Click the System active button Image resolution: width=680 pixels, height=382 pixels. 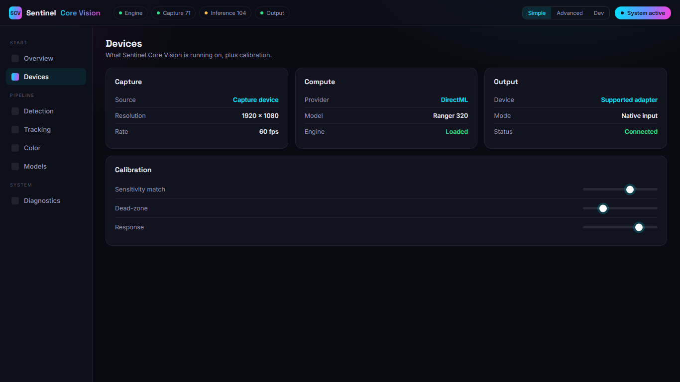643,13
